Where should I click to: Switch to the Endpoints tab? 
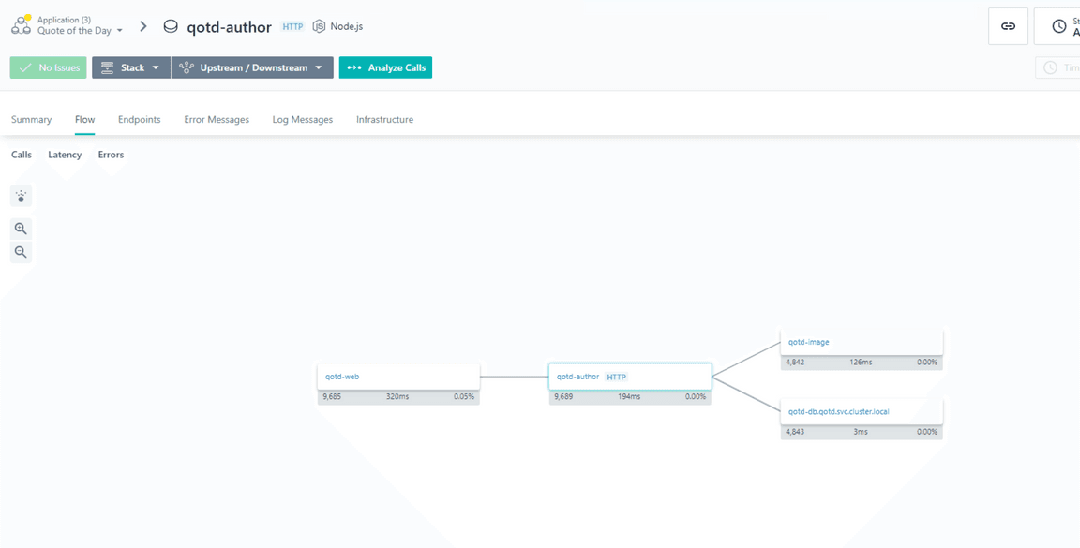[x=139, y=120]
